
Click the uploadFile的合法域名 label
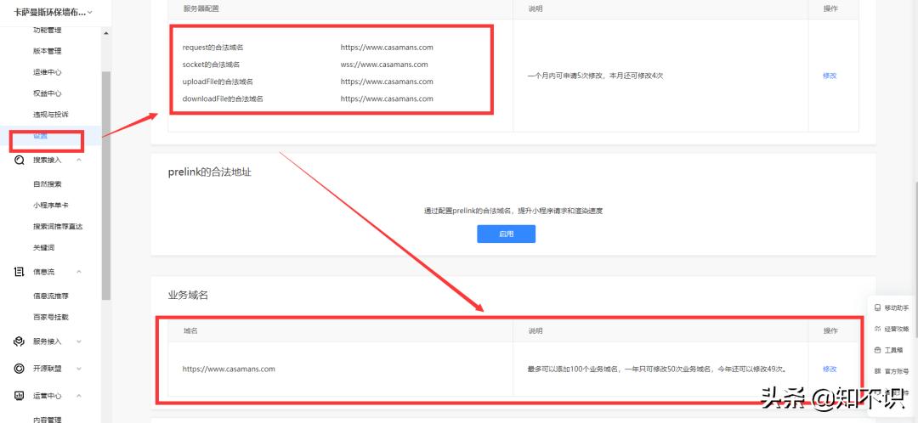pos(218,82)
